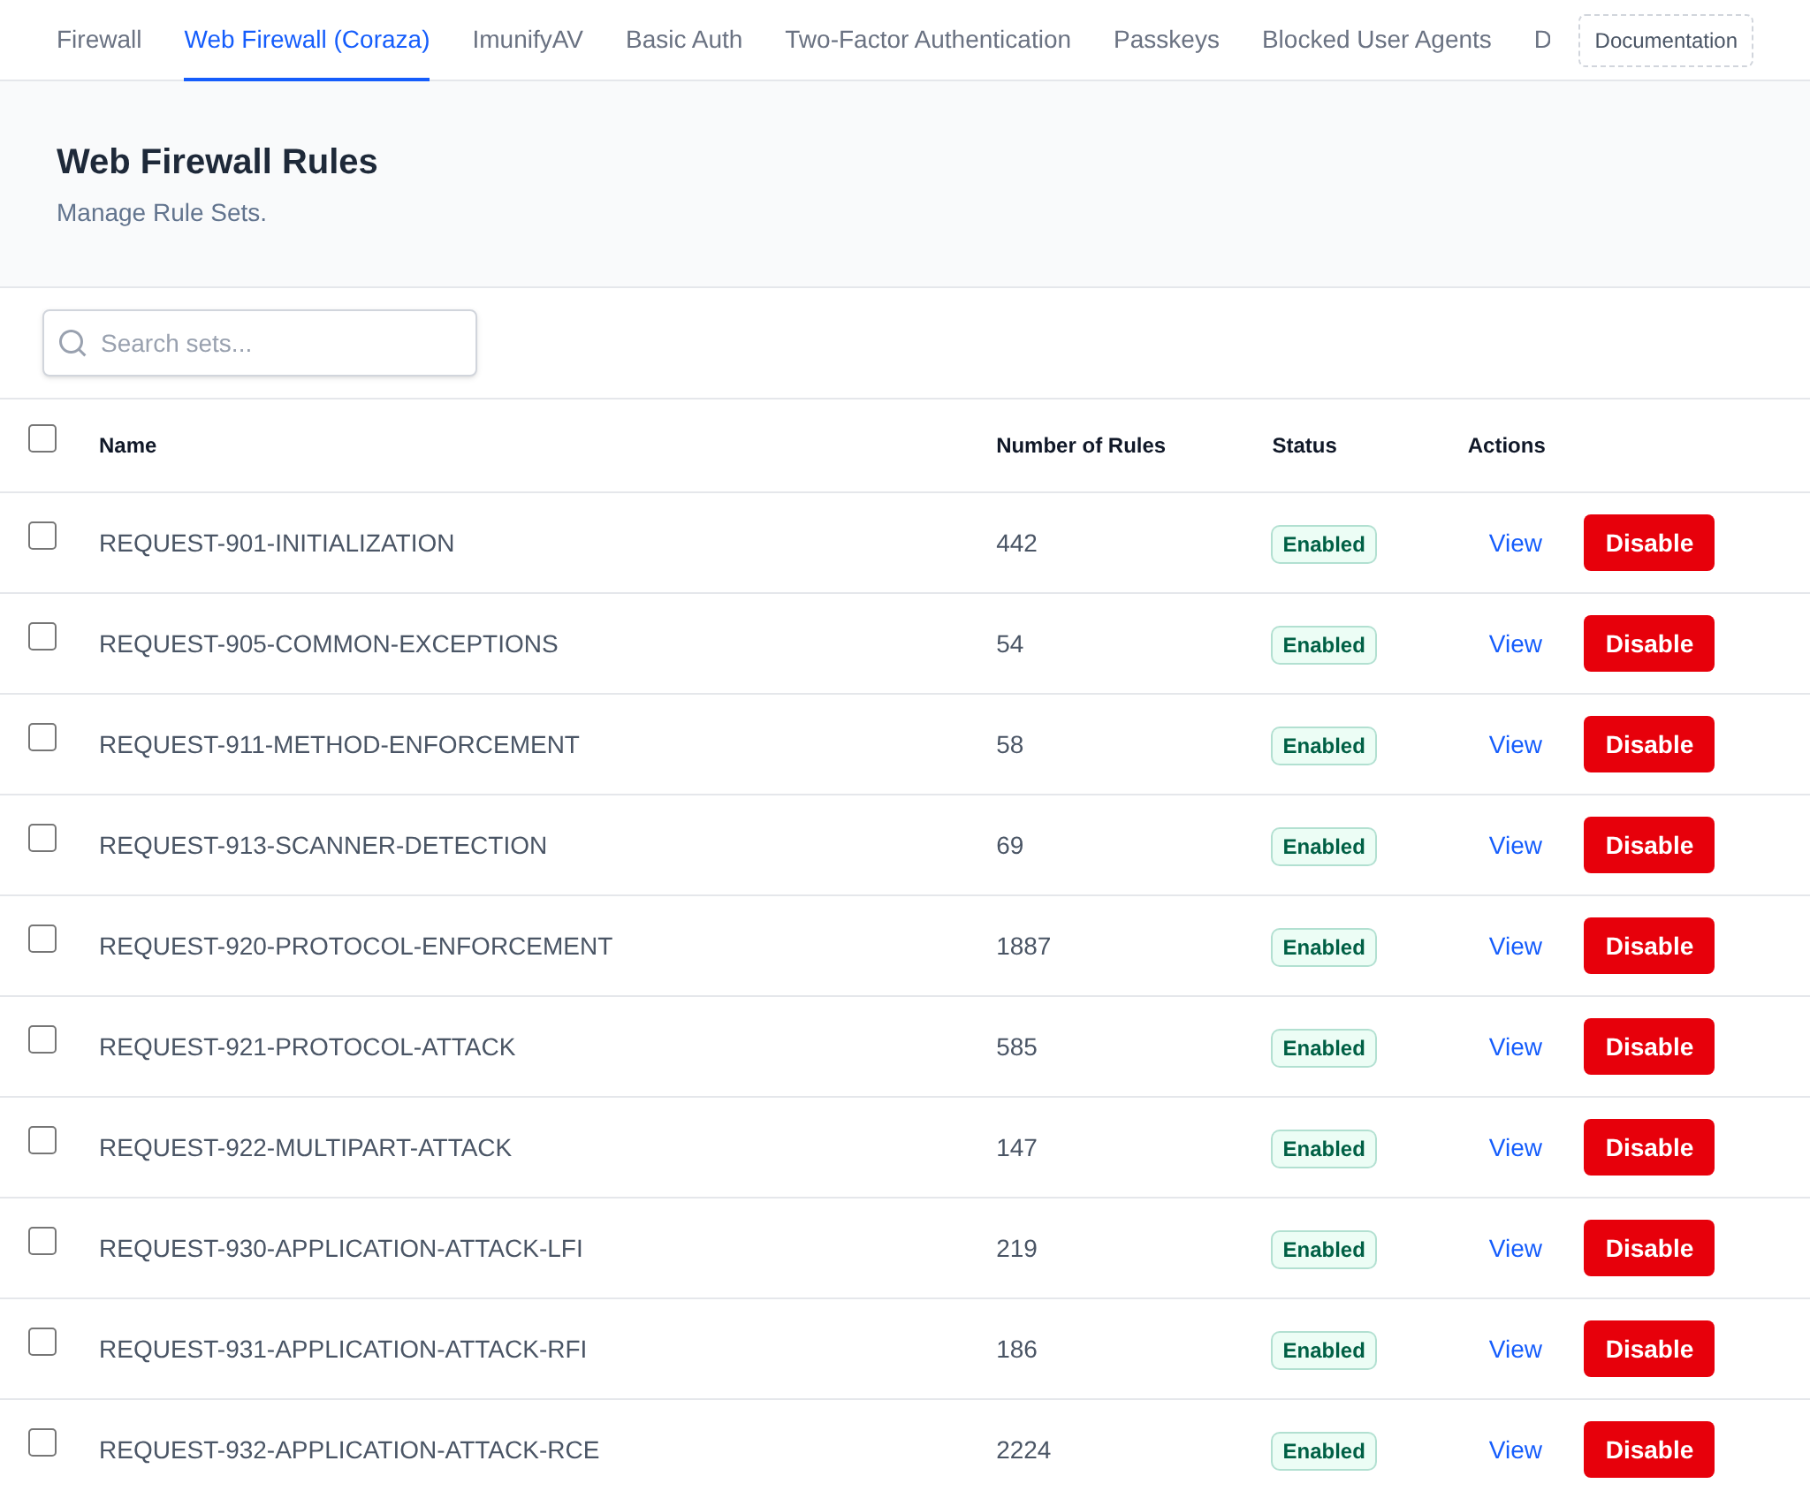The height and width of the screenshot is (1499, 1810).
Task: Disable the REQUEST-921-PROTOCOL-ATTACK rule set
Action: point(1649,1046)
